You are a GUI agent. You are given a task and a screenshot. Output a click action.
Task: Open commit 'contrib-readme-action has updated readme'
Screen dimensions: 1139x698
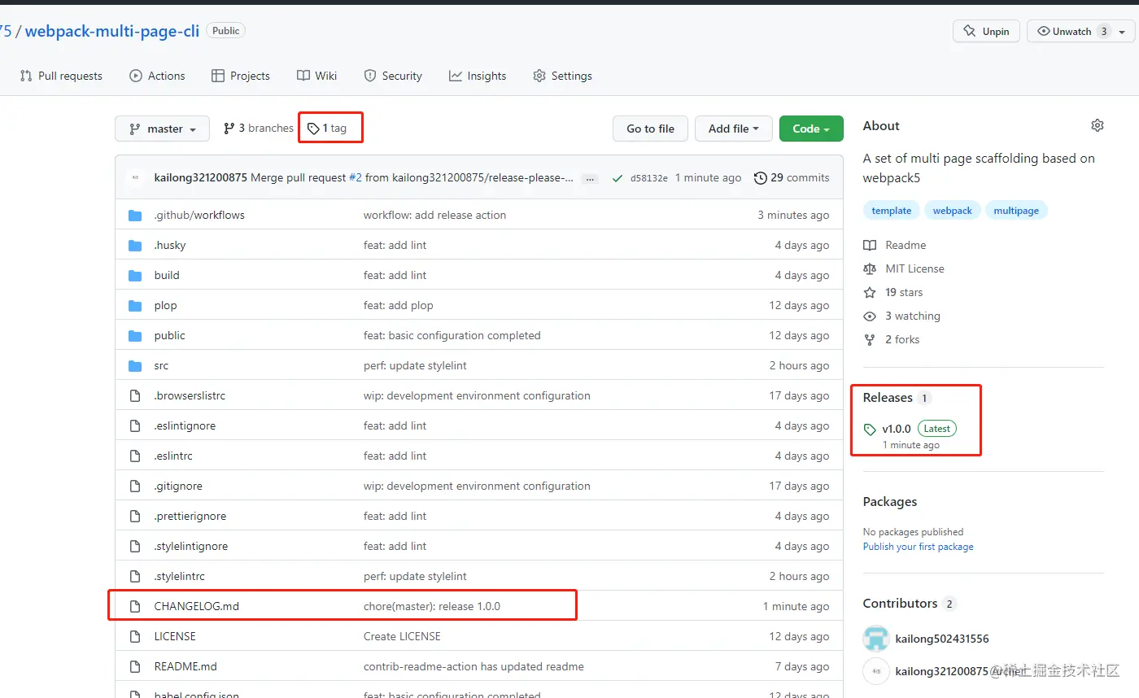(473, 666)
